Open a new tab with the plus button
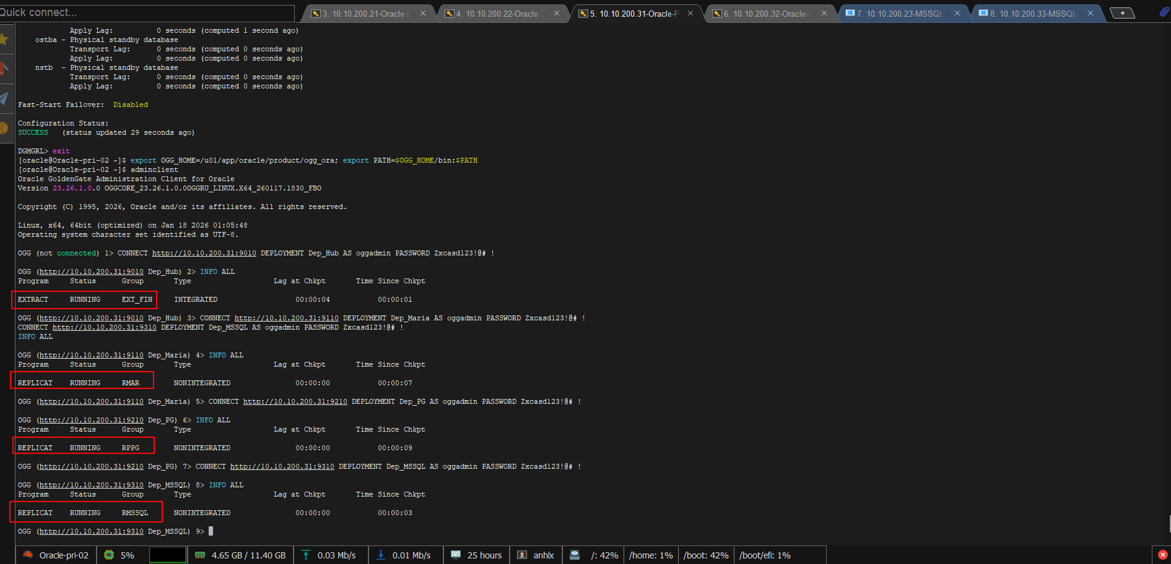1171x564 pixels. coord(1122,13)
